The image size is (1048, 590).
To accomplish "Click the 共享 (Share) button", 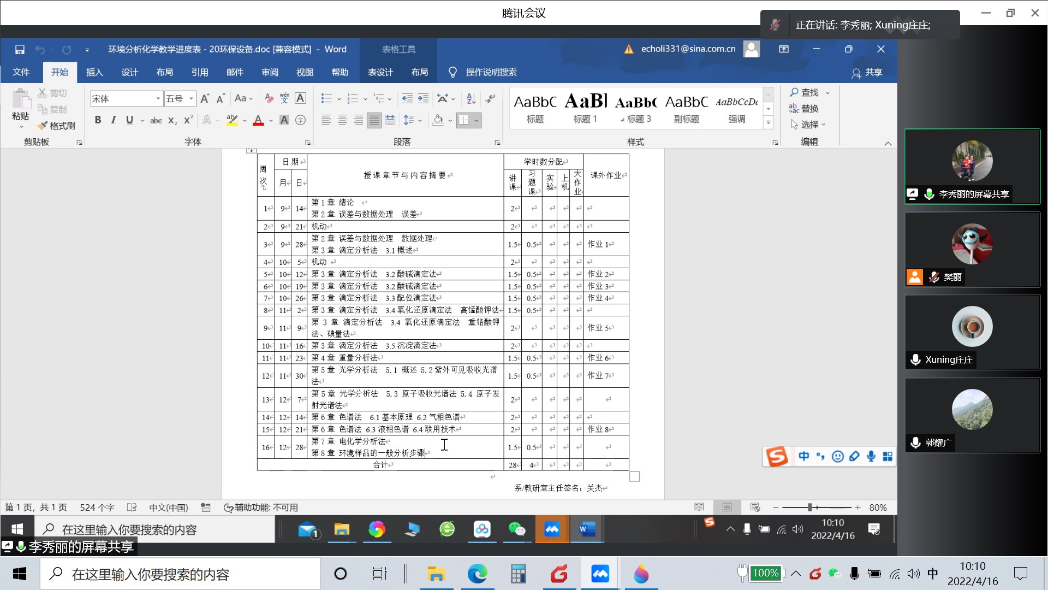I will (867, 72).
